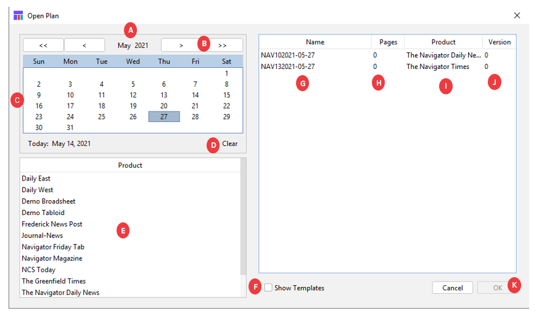Click the Open Plan app icon
The width and height of the screenshot is (539, 316).
[17, 15]
